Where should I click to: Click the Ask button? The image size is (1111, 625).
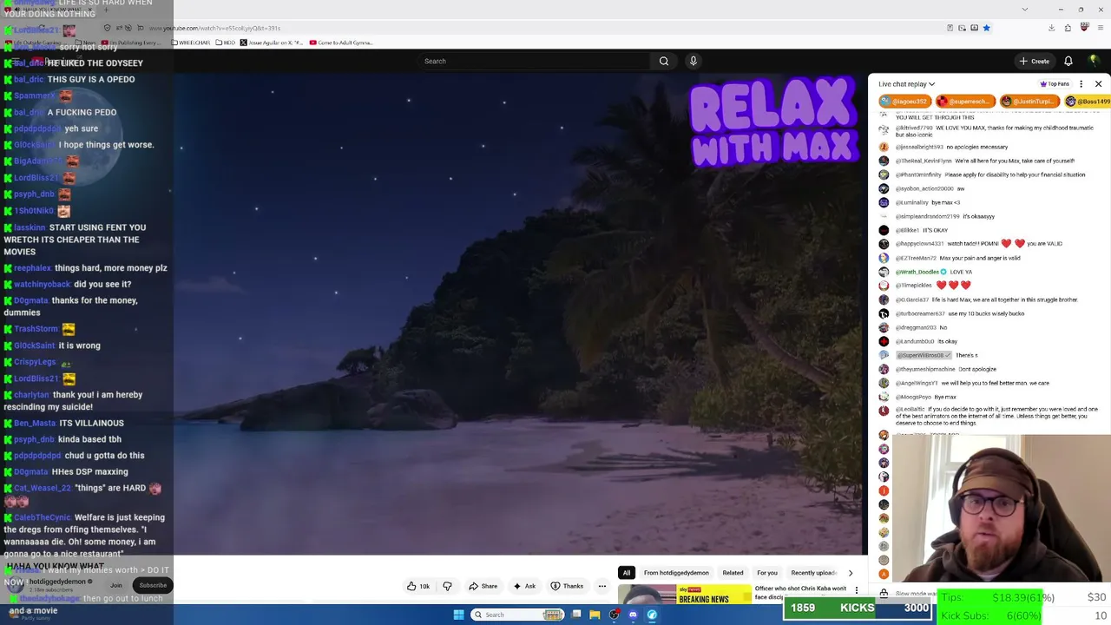point(524,586)
